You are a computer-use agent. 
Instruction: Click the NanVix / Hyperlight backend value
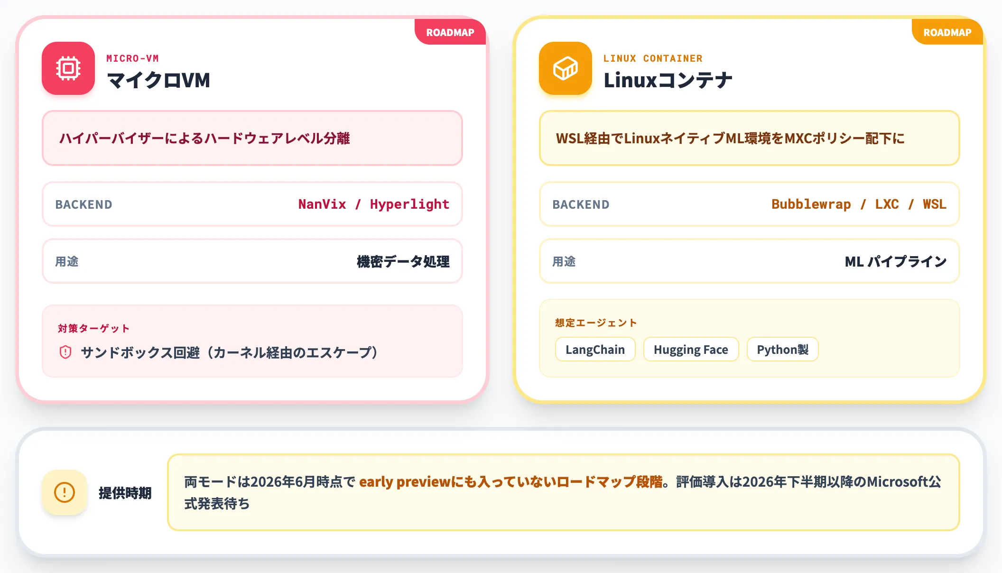[x=373, y=204]
